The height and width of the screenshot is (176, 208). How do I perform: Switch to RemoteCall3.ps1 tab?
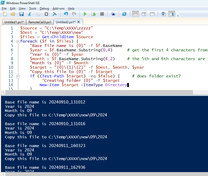coord(40,22)
